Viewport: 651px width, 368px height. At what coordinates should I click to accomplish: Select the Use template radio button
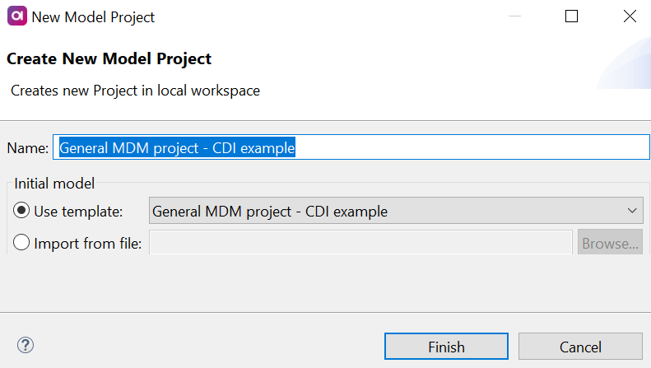21,211
